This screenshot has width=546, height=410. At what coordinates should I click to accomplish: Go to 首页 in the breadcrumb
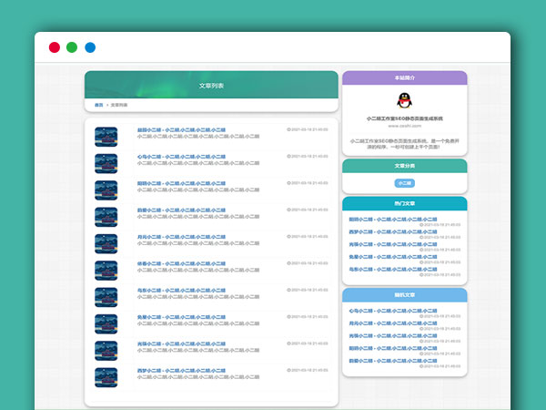[x=98, y=105]
